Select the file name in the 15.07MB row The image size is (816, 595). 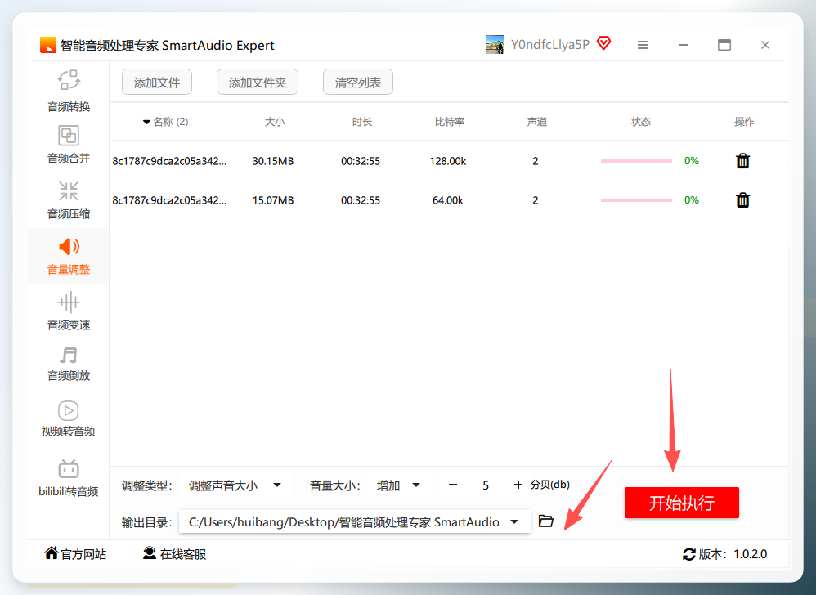[169, 200]
